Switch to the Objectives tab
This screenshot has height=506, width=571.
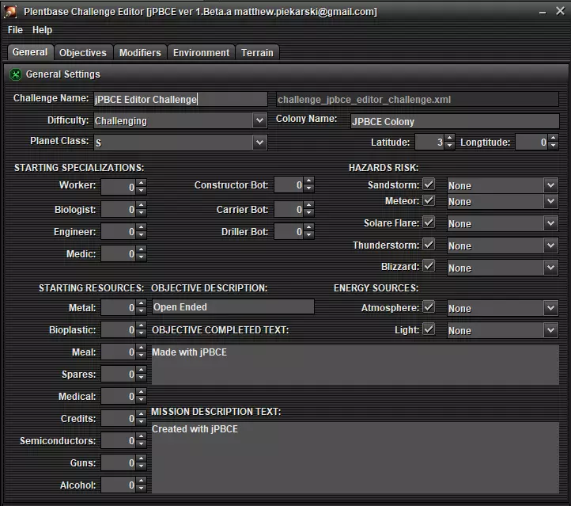pos(83,53)
